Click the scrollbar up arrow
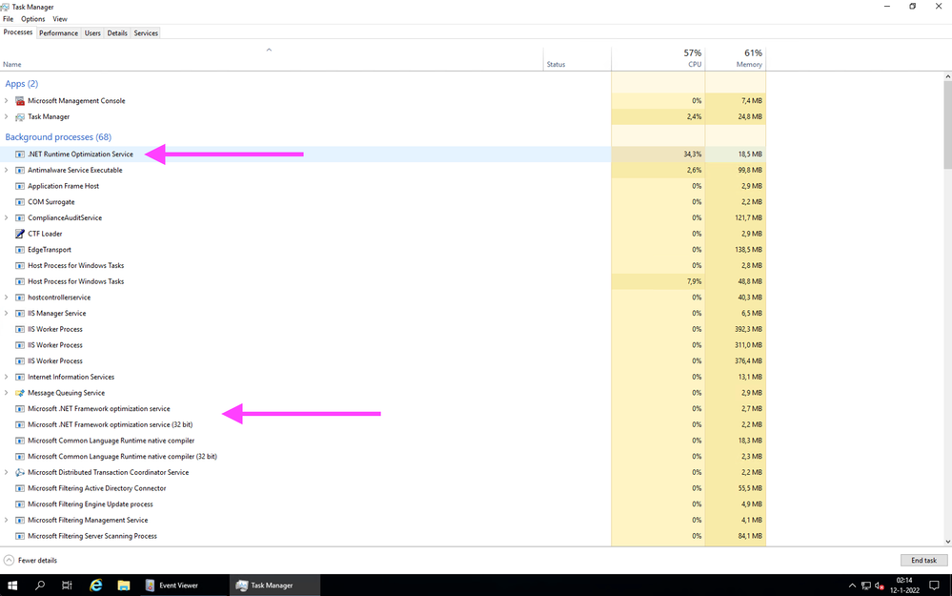 click(x=948, y=76)
